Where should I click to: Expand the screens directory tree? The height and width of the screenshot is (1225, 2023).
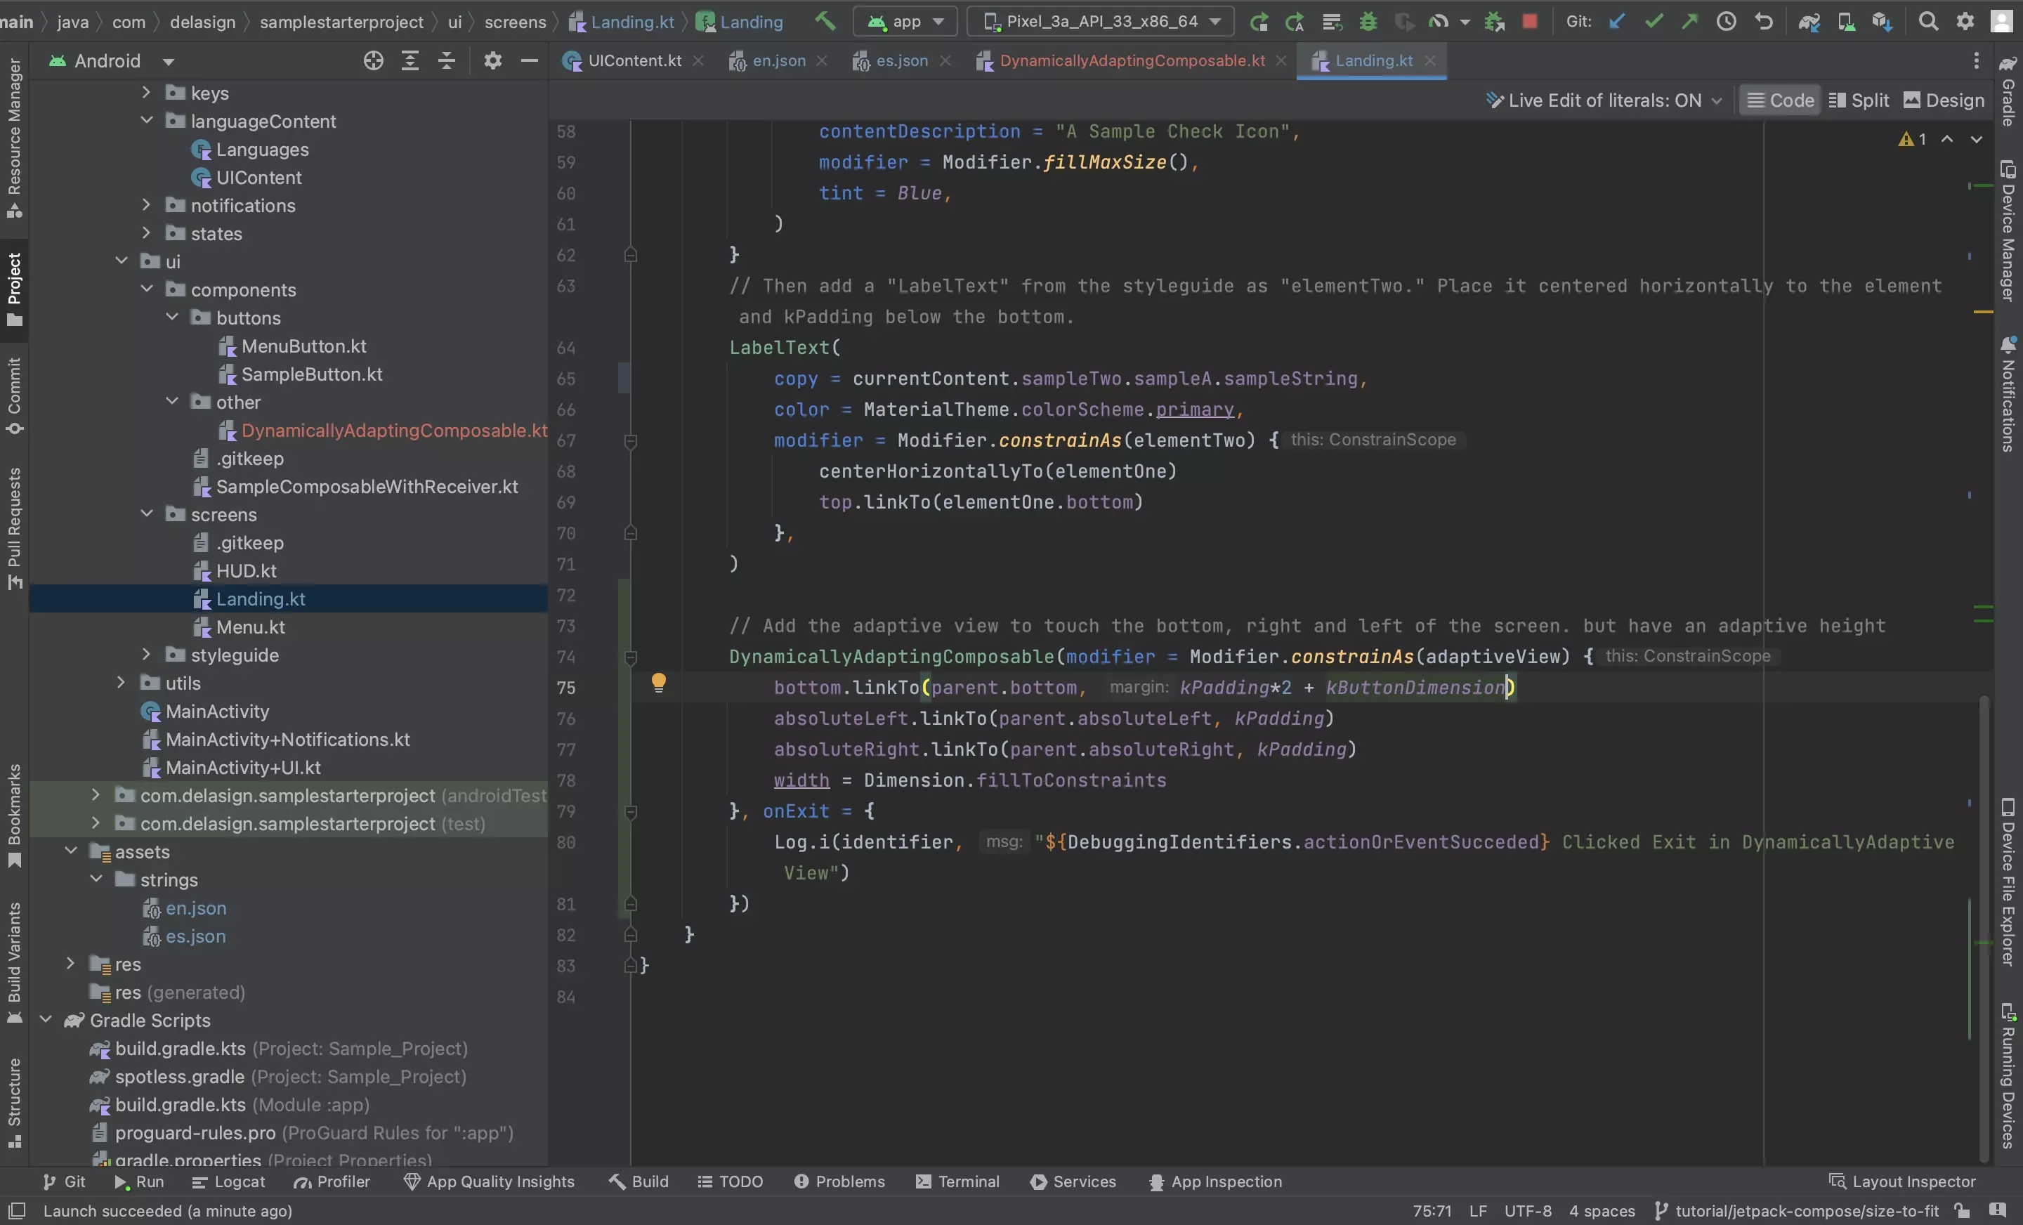pyautogui.click(x=146, y=514)
